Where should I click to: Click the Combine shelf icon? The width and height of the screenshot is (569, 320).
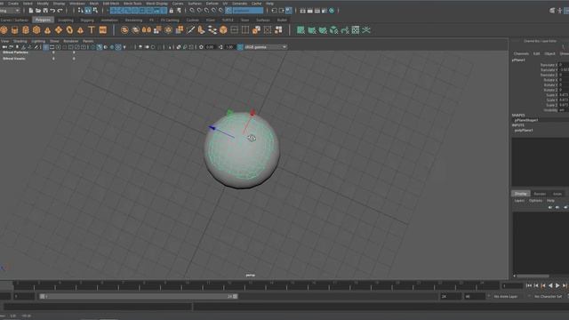pos(124,30)
